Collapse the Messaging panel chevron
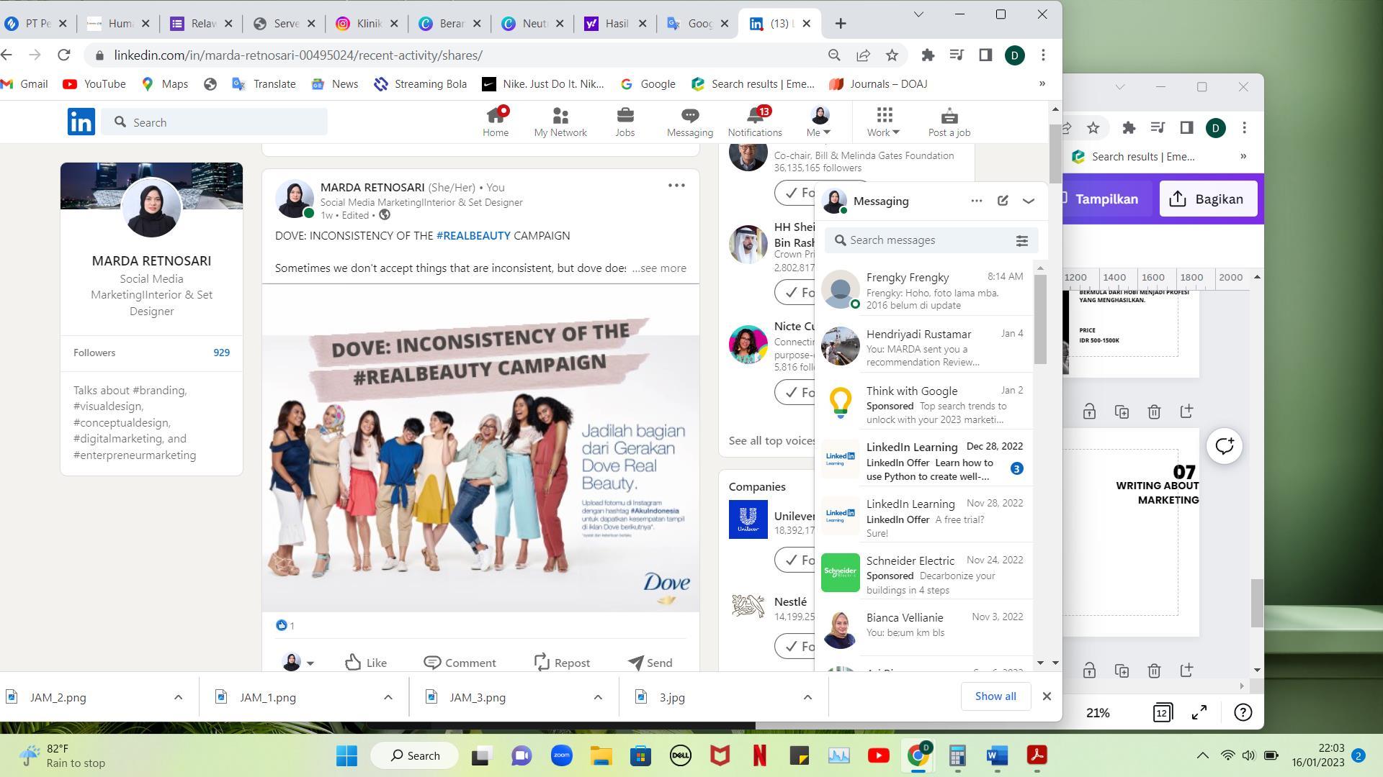The width and height of the screenshot is (1383, 777). point(1029,201)
